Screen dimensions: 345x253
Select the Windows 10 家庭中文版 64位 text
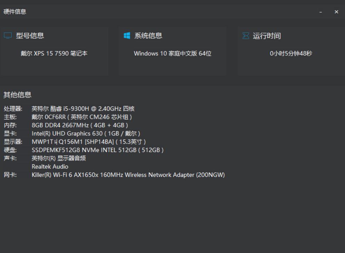pos(173,54)
